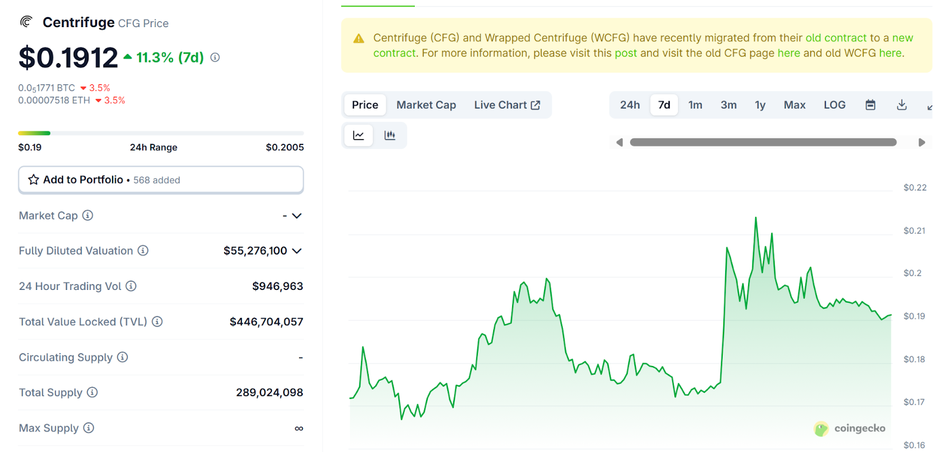Viewport: 944px width, 452px height.
Task: Show Max Supply info icon
Action: [x=88, y=427]
